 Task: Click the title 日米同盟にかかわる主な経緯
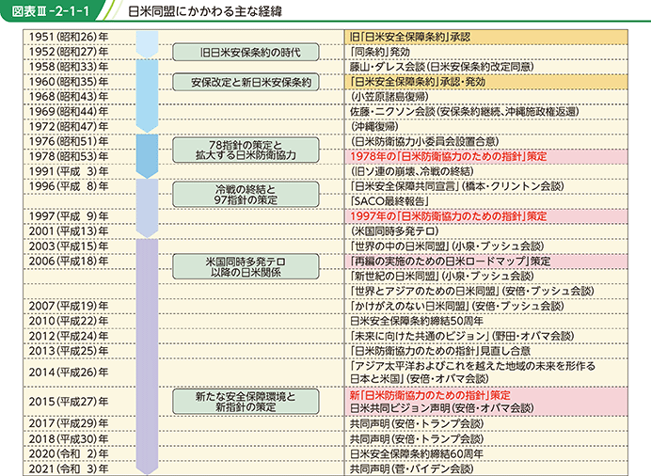(205, 11)
